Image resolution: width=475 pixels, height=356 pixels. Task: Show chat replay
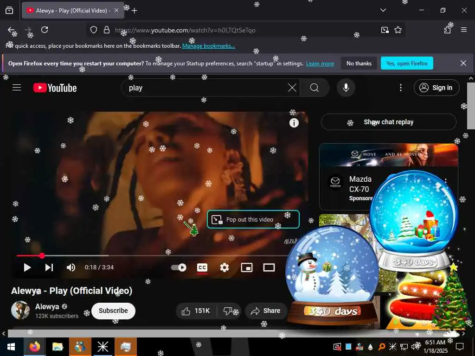[x=388, y=122]
